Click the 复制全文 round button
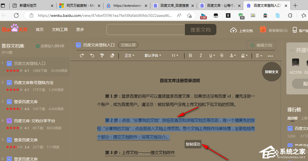 click(x=271, y=72)
